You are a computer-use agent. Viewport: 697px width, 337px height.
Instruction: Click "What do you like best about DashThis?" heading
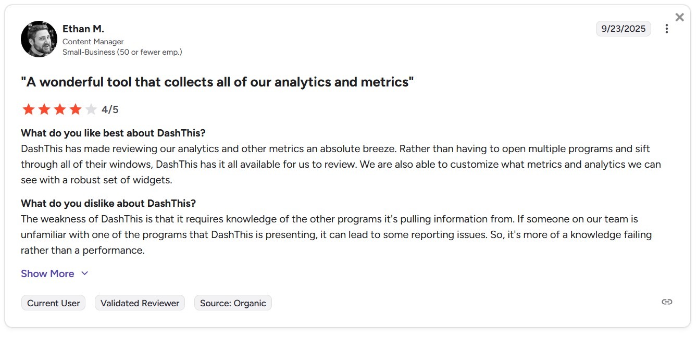[113, 133]
